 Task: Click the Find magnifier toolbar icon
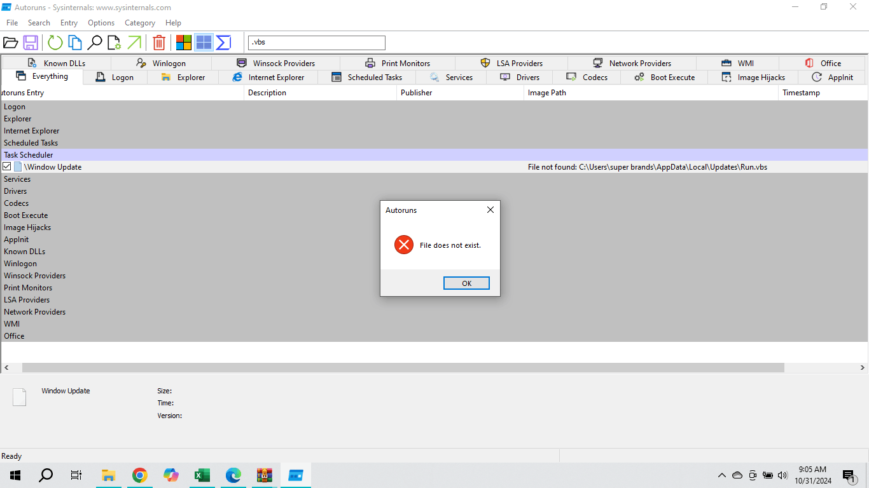pyautogui.click(x=95, y=43)
